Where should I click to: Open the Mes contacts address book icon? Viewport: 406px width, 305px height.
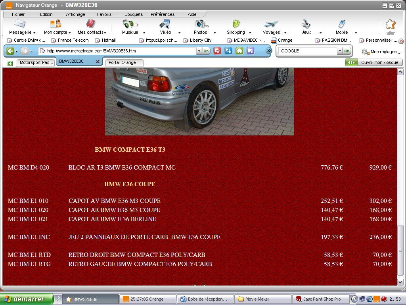pos(91,23)
